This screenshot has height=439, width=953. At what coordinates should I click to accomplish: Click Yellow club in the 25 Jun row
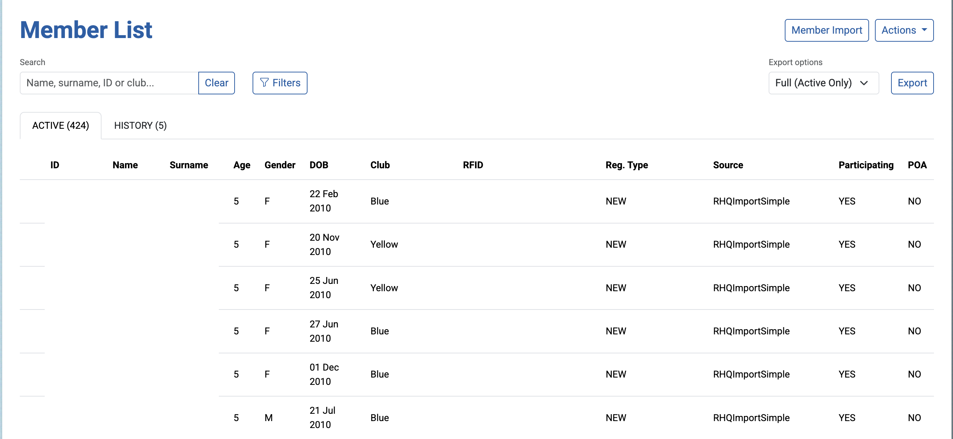(384, 288)
